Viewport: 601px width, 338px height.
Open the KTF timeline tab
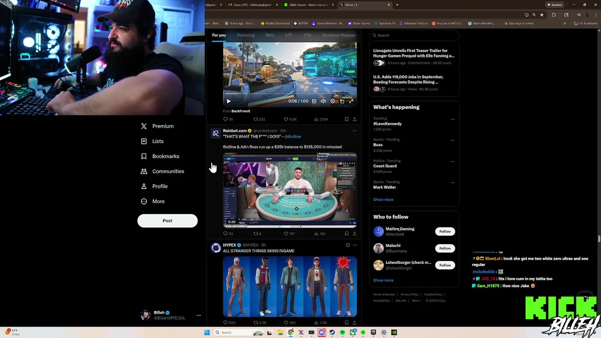click(289, 35)
